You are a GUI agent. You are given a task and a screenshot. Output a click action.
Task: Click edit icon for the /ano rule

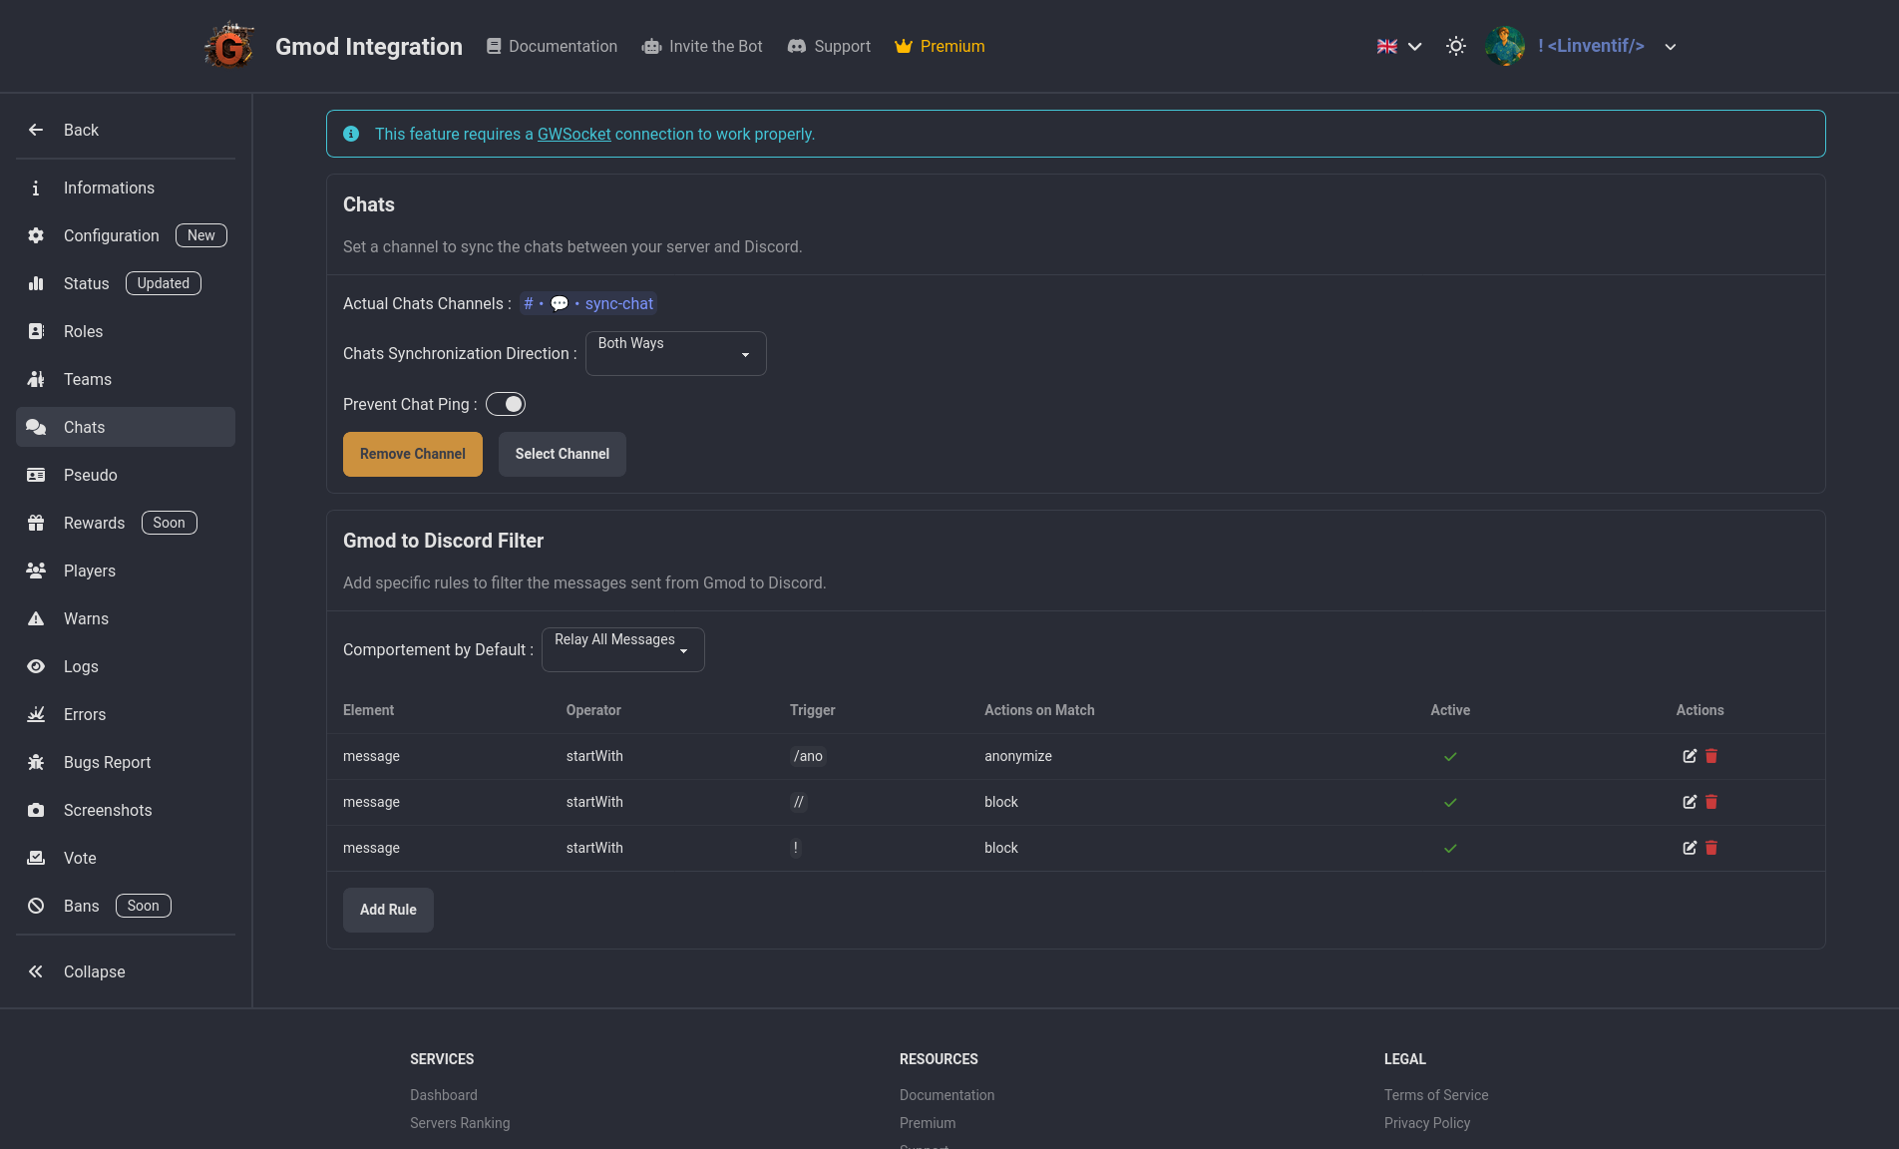(1690, 756)
